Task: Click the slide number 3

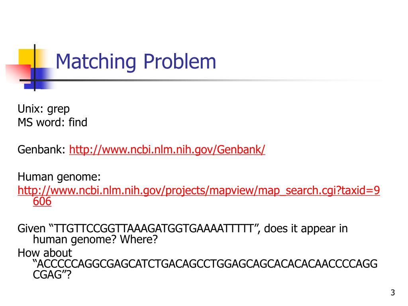Action: coord(392,292)
